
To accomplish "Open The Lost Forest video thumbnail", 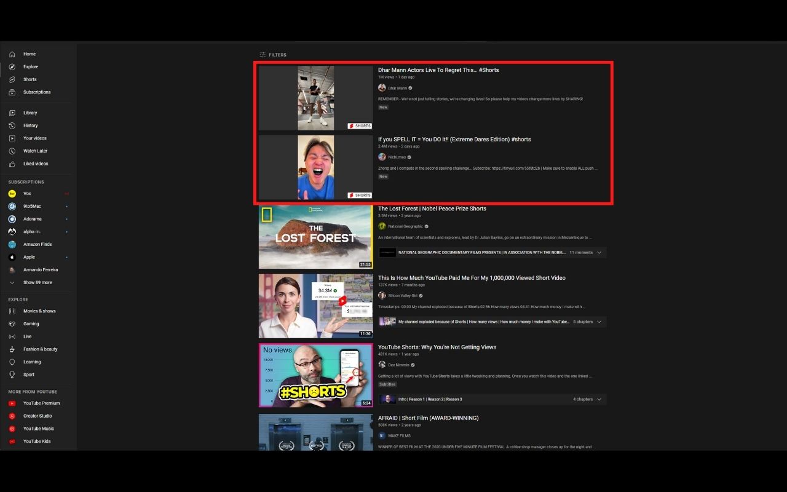I will [x=315, y=237].
